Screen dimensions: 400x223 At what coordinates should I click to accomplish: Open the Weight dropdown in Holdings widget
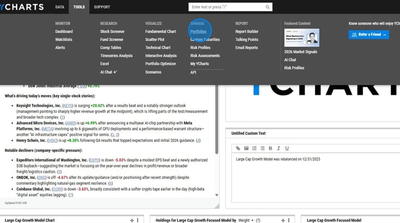pos(245,221)
